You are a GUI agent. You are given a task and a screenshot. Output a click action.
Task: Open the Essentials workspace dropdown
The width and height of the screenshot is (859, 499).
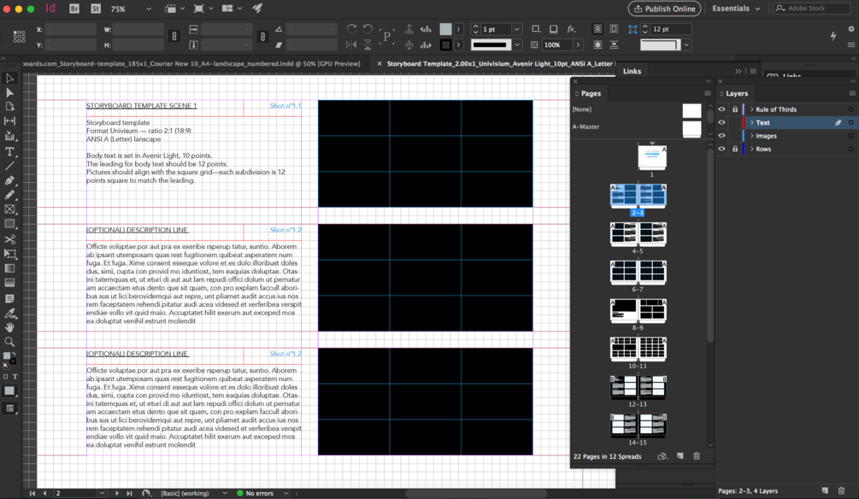point(736,9)
